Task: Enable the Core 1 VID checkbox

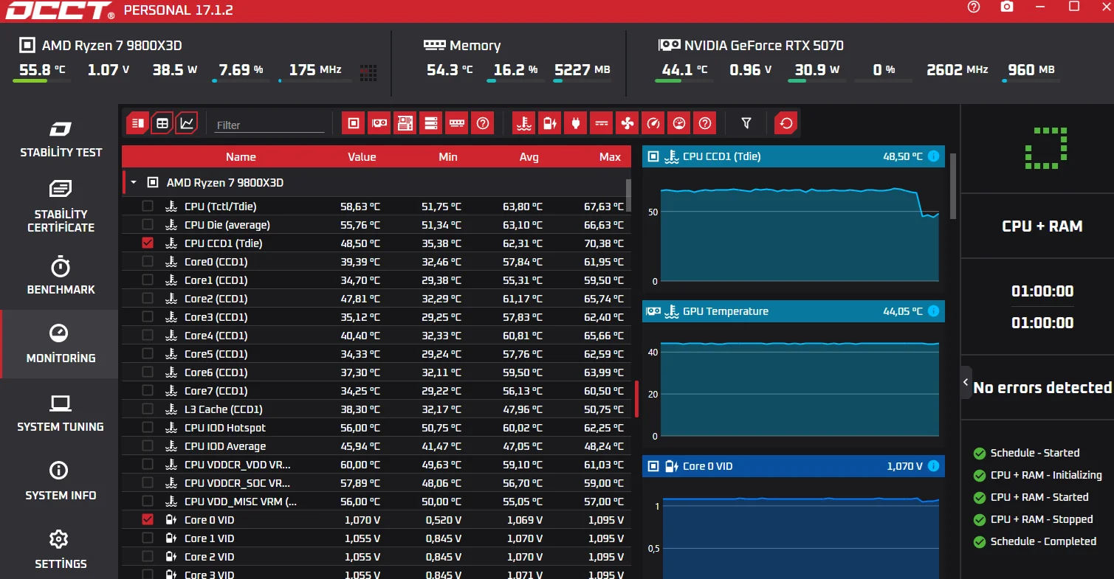Action: (x=148, y=538)
